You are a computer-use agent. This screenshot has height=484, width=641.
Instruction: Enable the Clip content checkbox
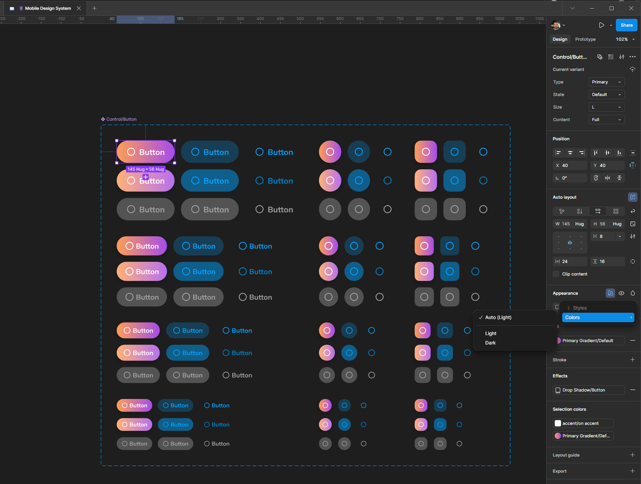pos(556,274)
